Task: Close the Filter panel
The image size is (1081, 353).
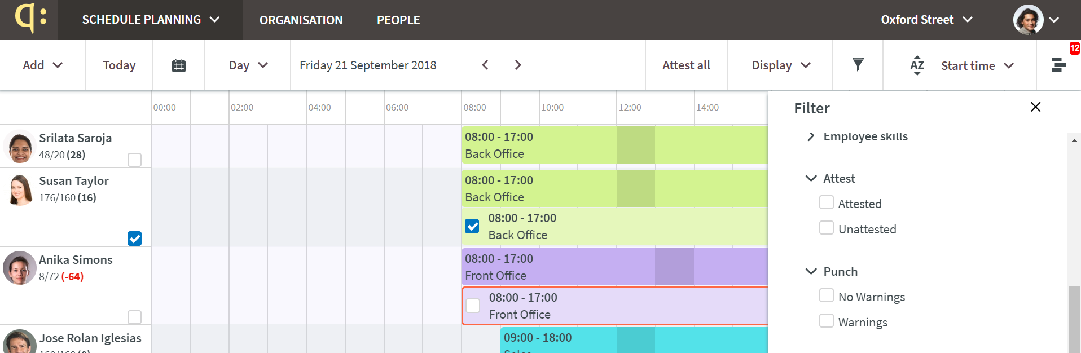Action: tap(1035, 107)
